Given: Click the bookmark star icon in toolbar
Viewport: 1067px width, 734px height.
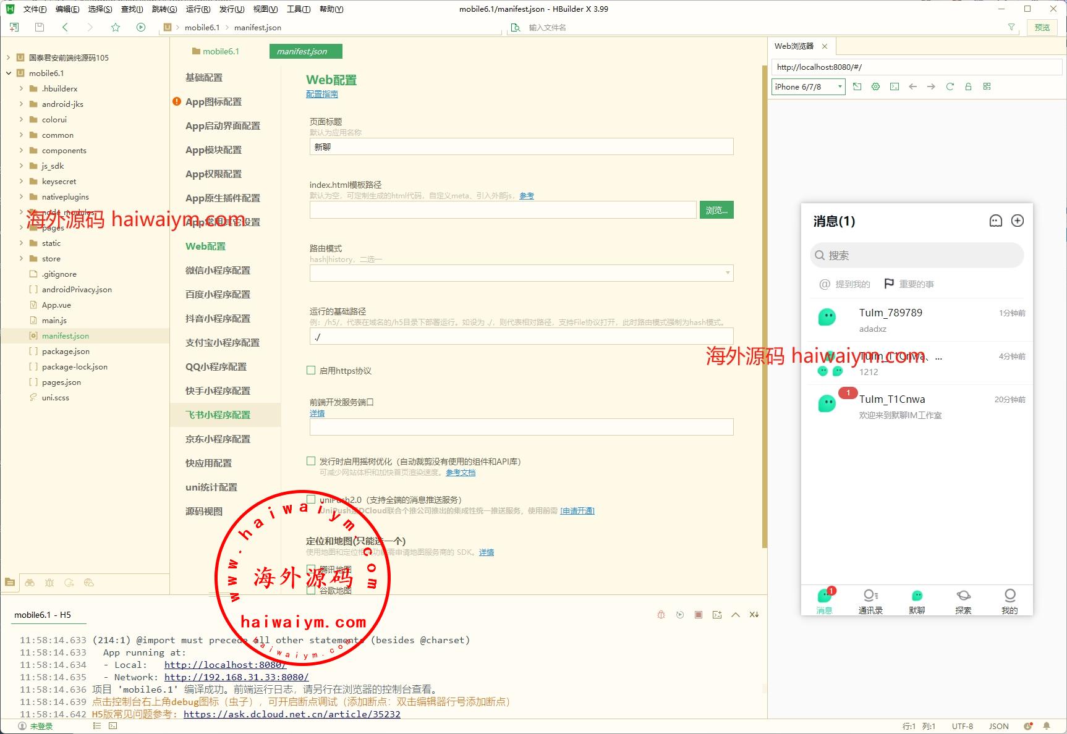Looking at the screenshot, I should (115, 27).
